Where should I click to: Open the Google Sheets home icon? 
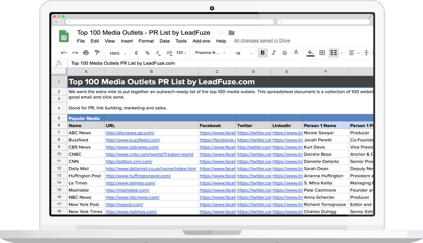[64, 36]
